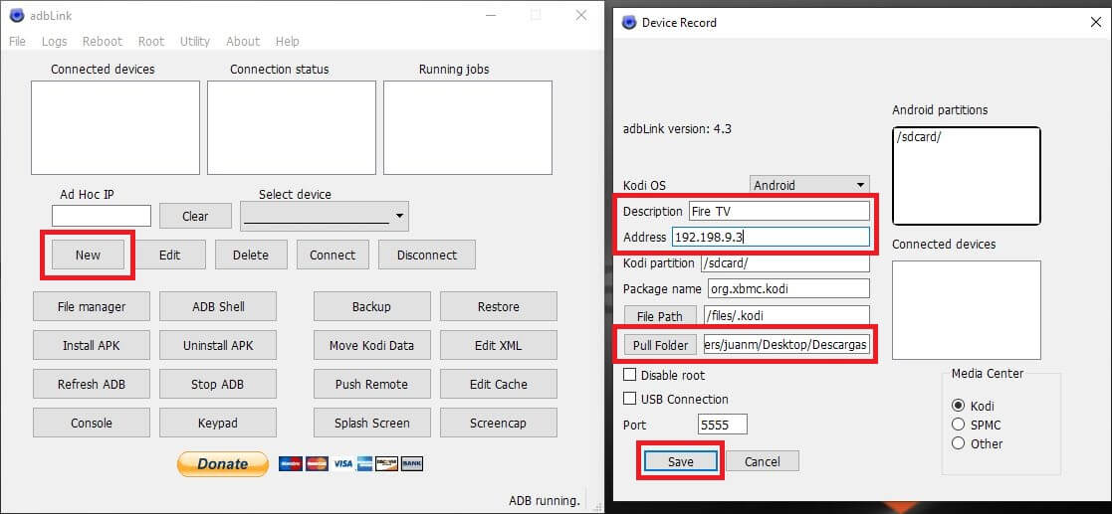Tick the USB Connection checkbox
This screenshot has width=1112, height=514.
coord(629,399)
